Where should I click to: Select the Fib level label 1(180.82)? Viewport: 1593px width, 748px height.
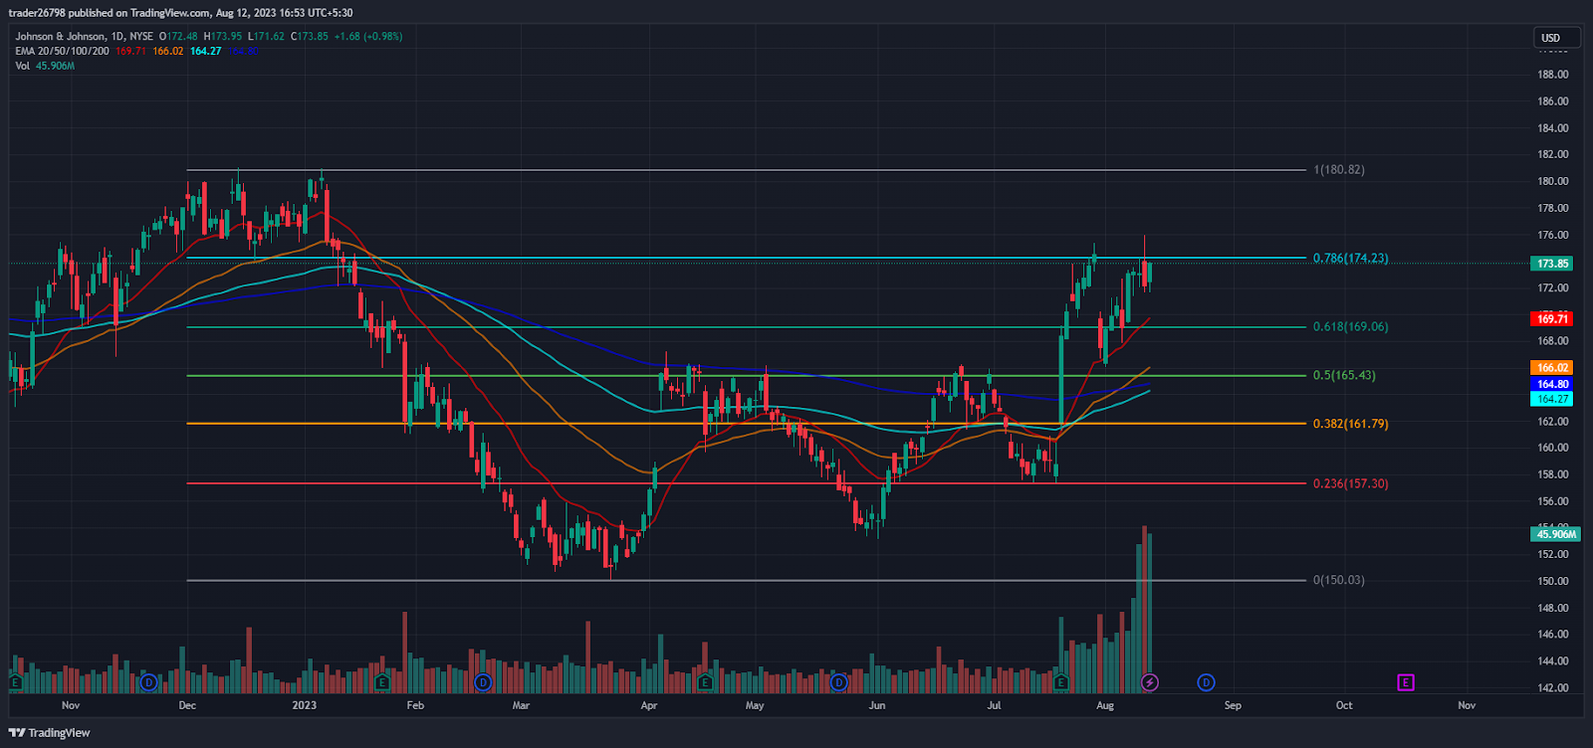pos(1339,170)
